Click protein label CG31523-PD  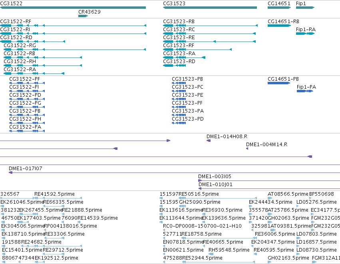coord(188,119)
